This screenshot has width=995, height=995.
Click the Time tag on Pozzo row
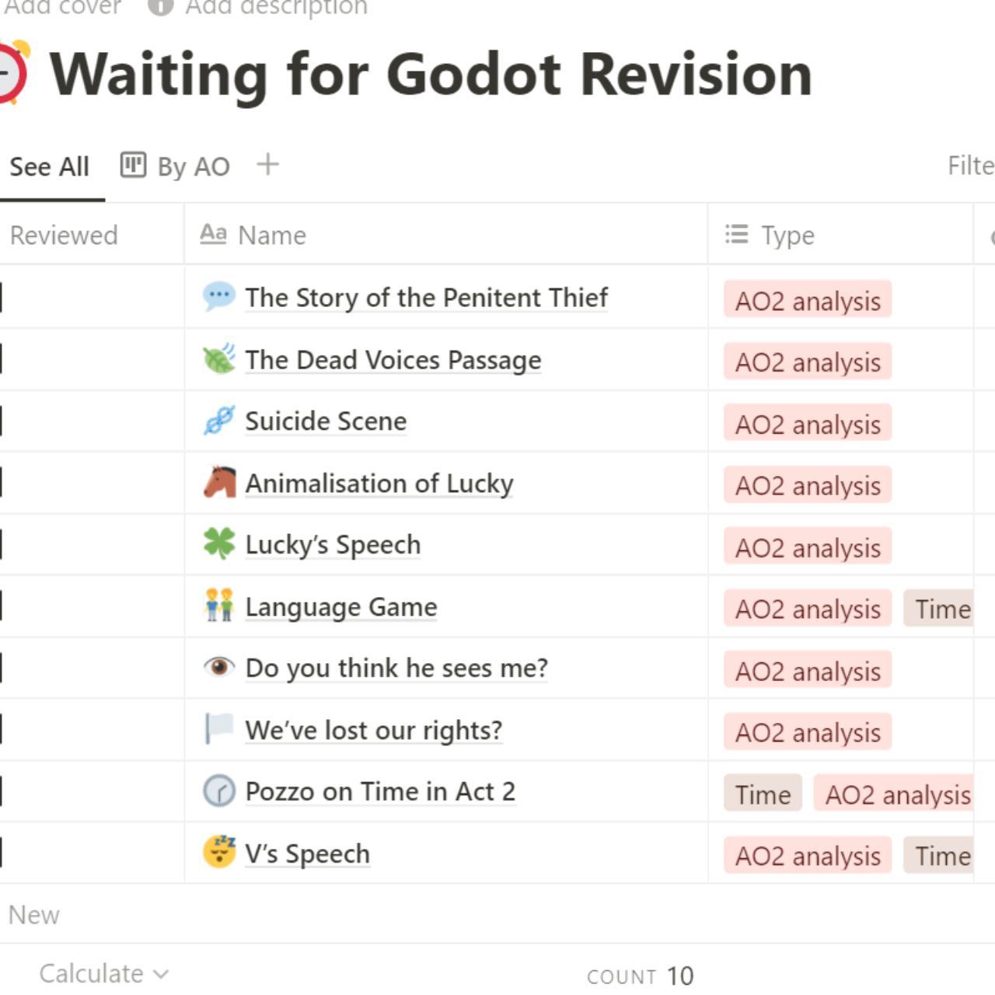[763, 794]
